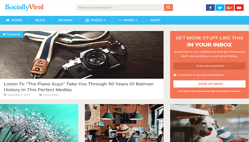Go to the SHOP menu item
Screen dimensions: 249x142
click(x=155, y=20)
